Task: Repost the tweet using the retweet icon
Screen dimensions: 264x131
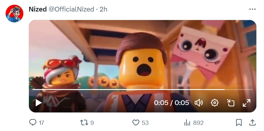Action: [84, 123]
